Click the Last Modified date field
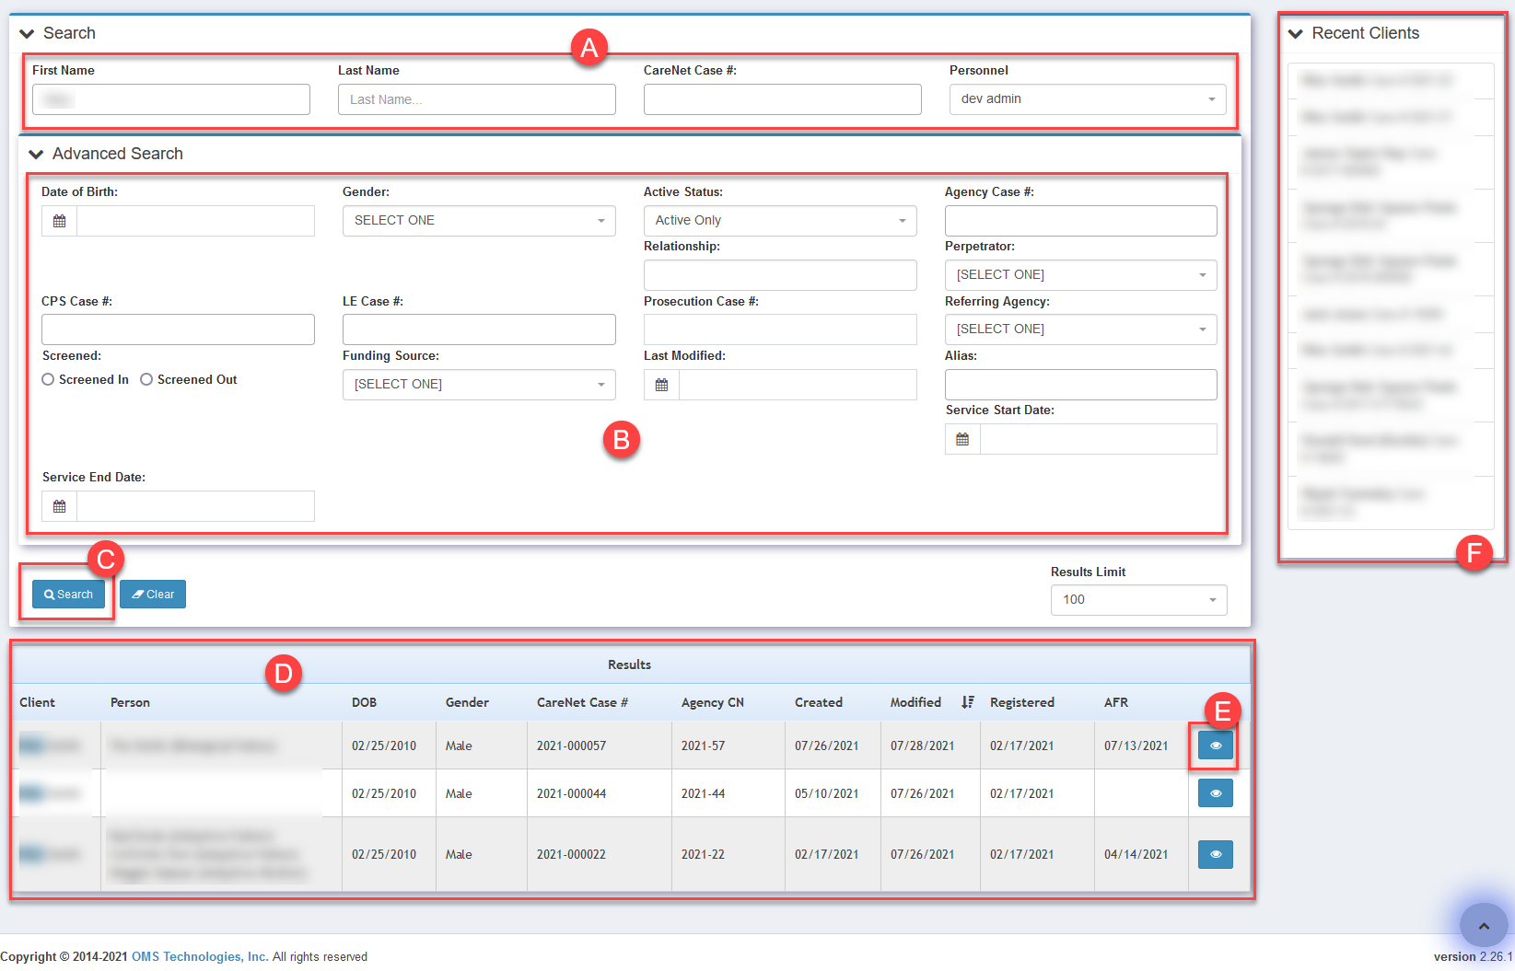Image resolution: width=1515 pixels, height=971 pixels. (798, 385)
